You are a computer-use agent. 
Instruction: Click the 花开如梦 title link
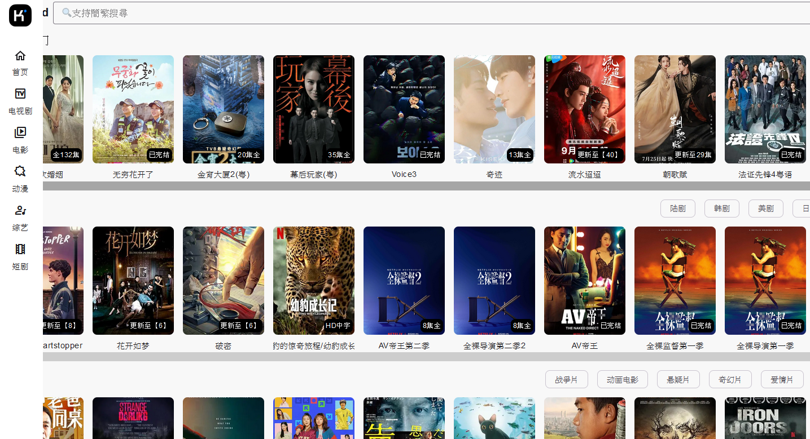[133, 345]
